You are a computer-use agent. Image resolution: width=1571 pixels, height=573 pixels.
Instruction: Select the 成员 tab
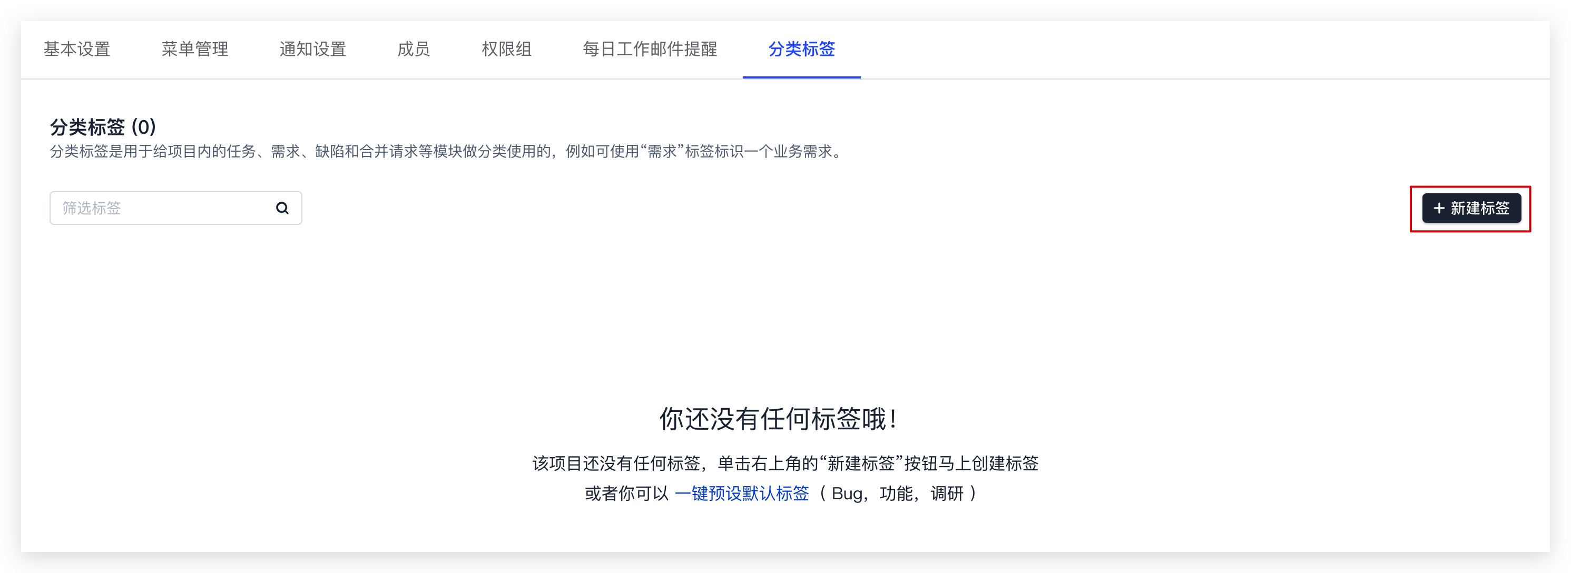point(414,49)
